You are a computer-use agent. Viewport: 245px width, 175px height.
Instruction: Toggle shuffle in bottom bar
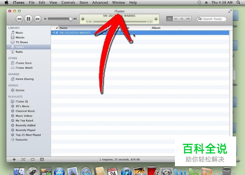[x=23, y=159]
